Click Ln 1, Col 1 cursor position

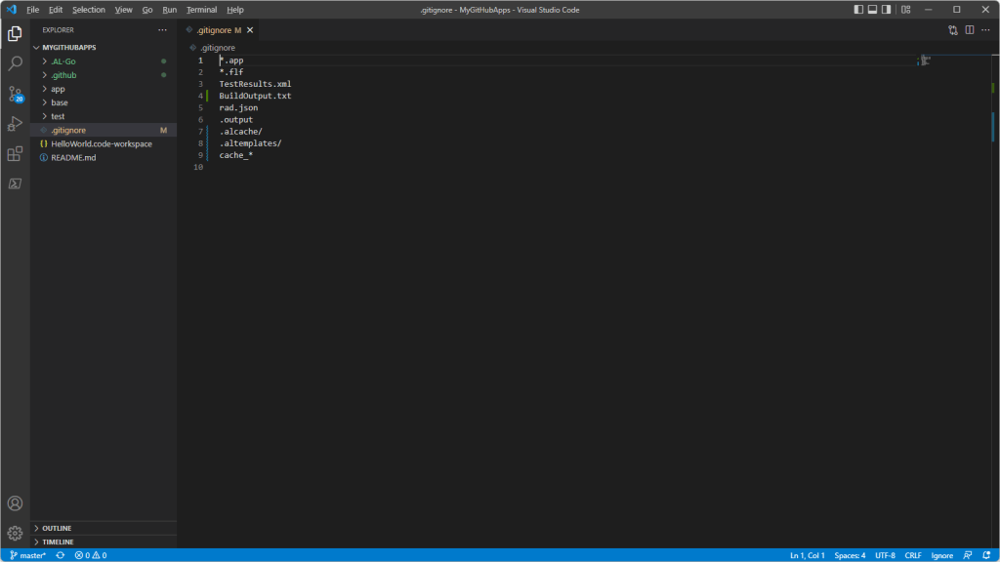(807, 555)
